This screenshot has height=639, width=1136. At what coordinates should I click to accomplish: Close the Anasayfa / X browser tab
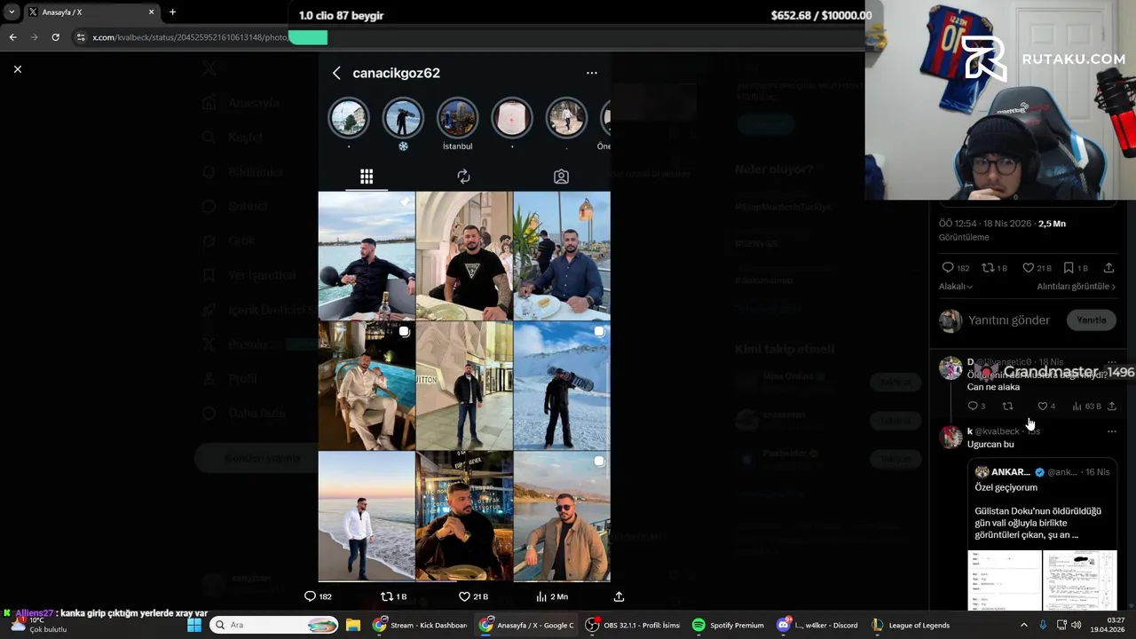pos(151,12)
